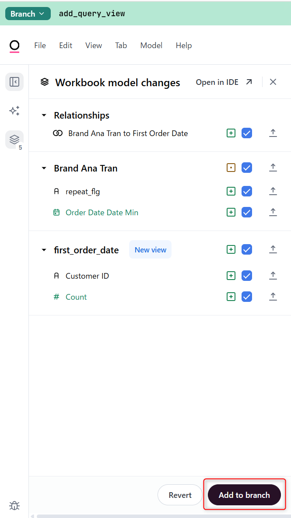
Task: Open the Branch dropdown at top left
Action: pyautogui.click(x=28, y=14)
